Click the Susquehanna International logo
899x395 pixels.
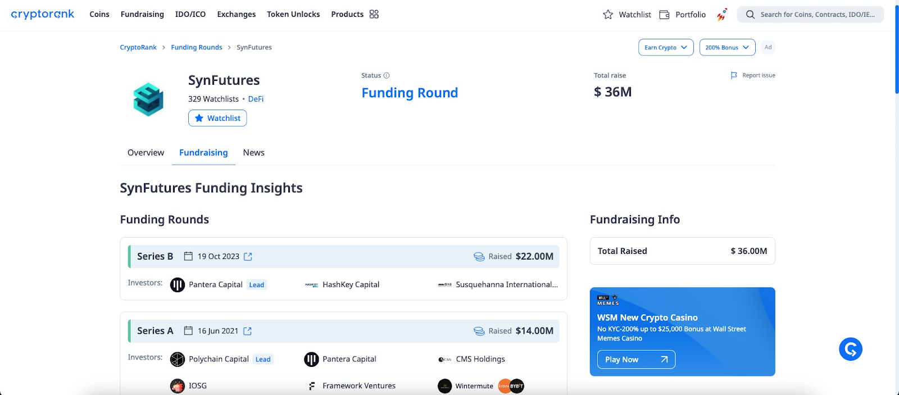(445, 285)
